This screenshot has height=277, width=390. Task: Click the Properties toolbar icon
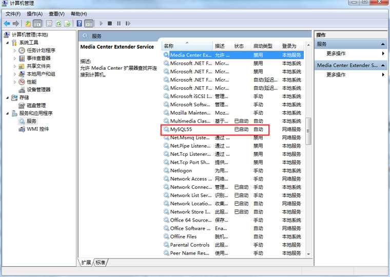49,24
